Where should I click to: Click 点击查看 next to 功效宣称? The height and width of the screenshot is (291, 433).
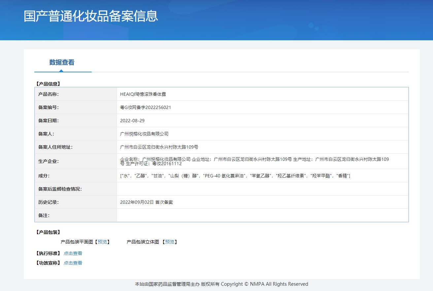pos(73,263)
